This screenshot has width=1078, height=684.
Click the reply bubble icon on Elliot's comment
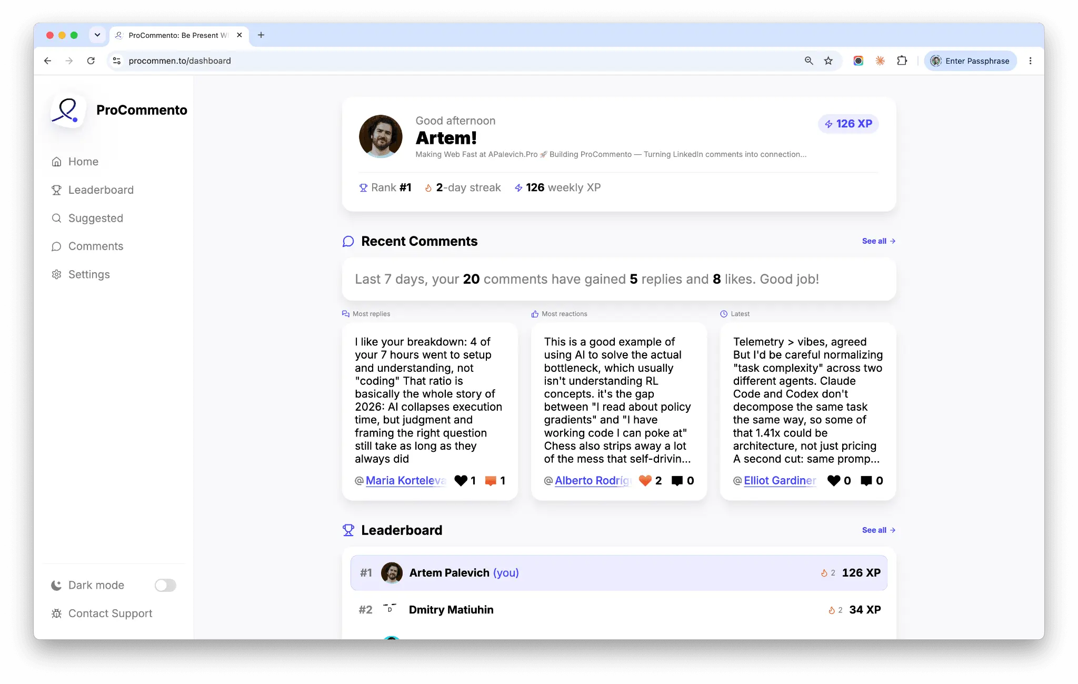[x=866, y=480]
